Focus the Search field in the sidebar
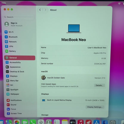This screenshot has height=124, width=124. [x=19, y=17]
